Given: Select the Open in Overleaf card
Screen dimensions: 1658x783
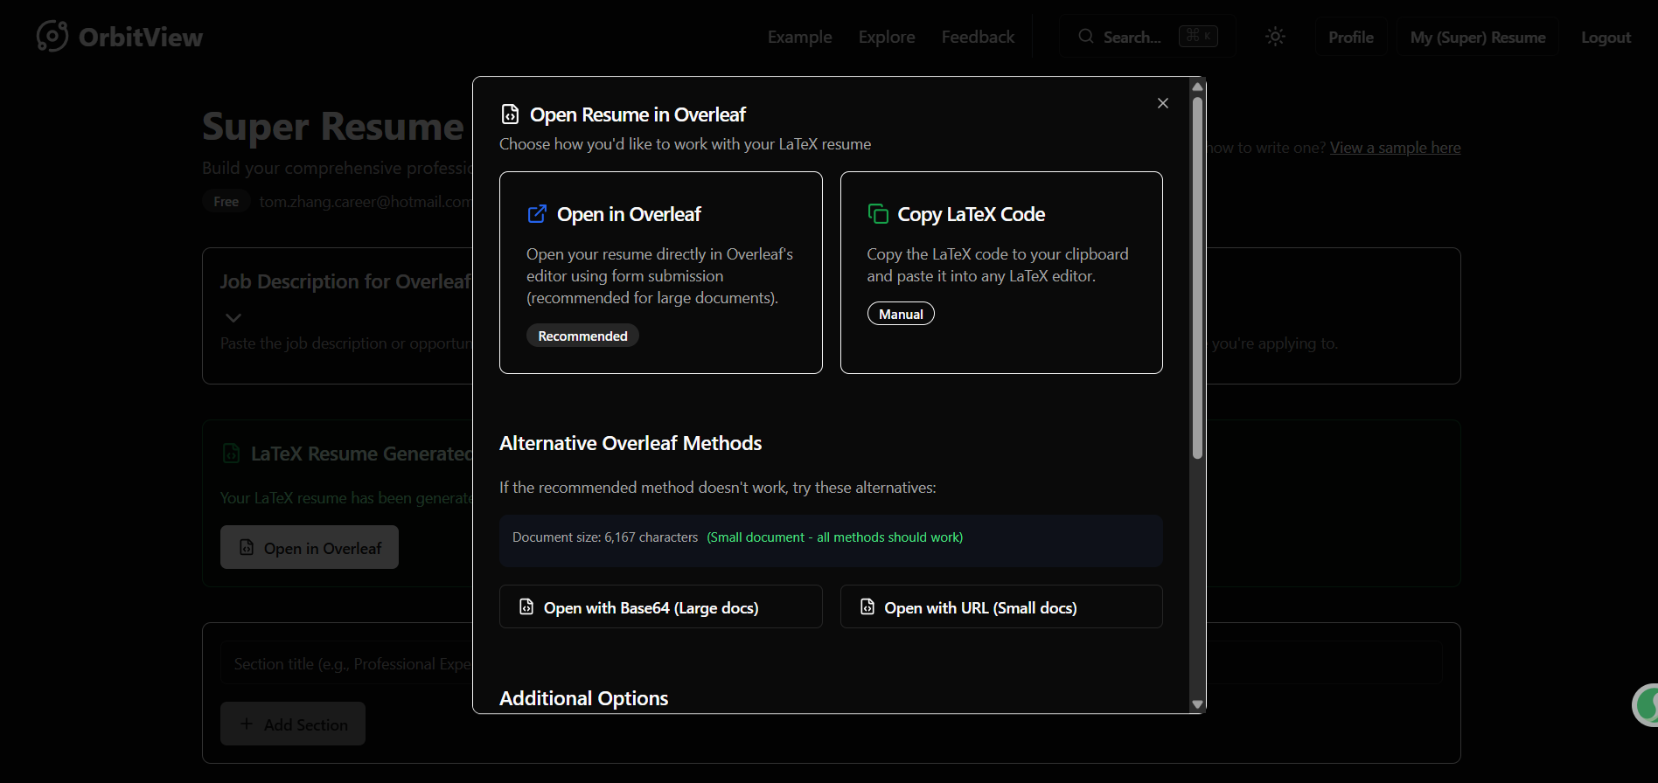Looking at the screenshot, I should tap(660, 273).
